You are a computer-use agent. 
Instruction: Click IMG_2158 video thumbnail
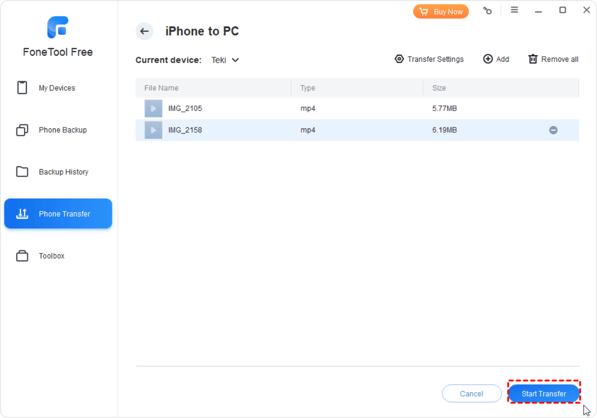click(x=153, y=130)
